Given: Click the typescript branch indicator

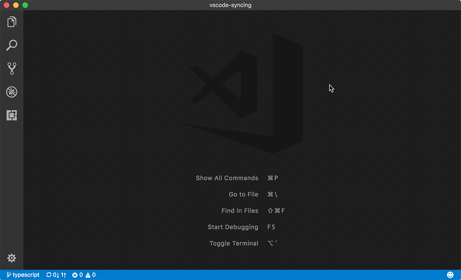Looking at the screenshot, I should 23,275.
